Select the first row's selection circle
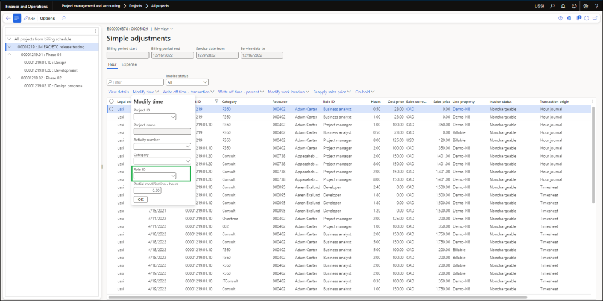 [112, 110]
